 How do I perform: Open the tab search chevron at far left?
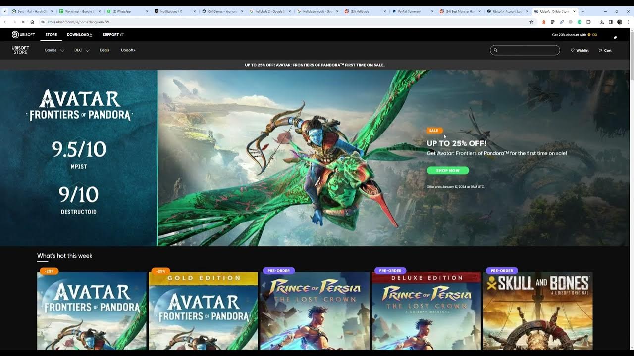coord(5,11)
